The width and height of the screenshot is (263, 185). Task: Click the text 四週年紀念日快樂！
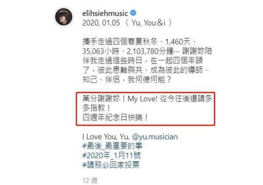click(115, 117)
